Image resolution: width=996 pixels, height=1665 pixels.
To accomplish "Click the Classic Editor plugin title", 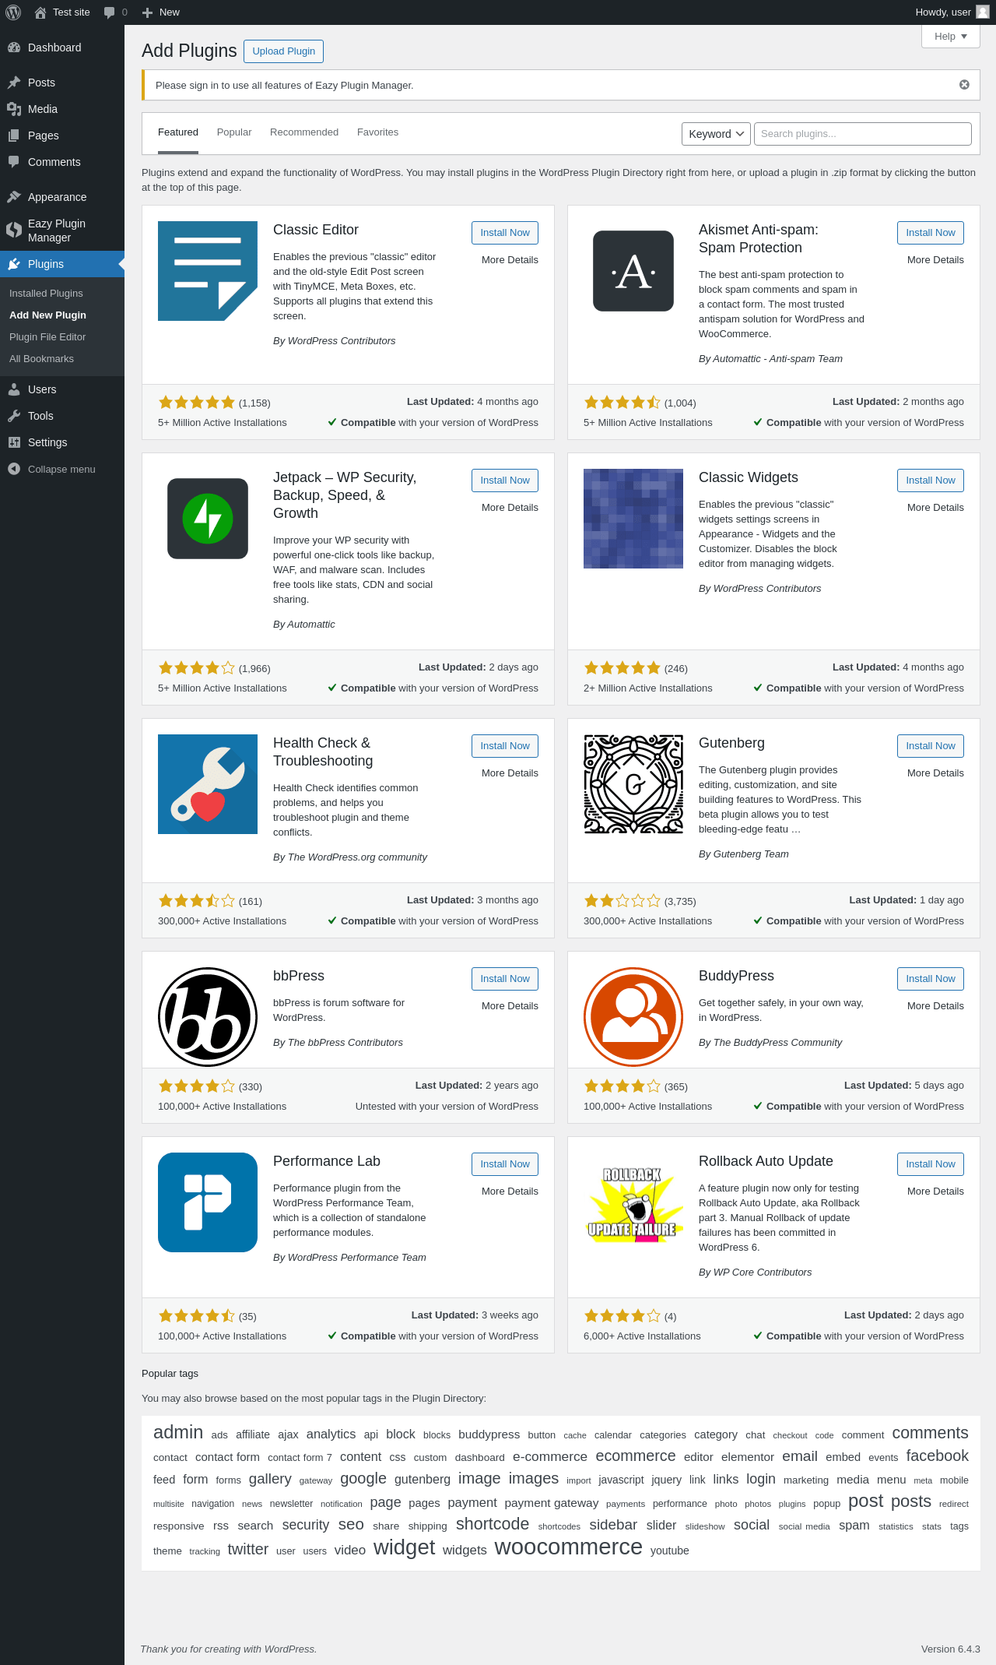I will 316,230.
